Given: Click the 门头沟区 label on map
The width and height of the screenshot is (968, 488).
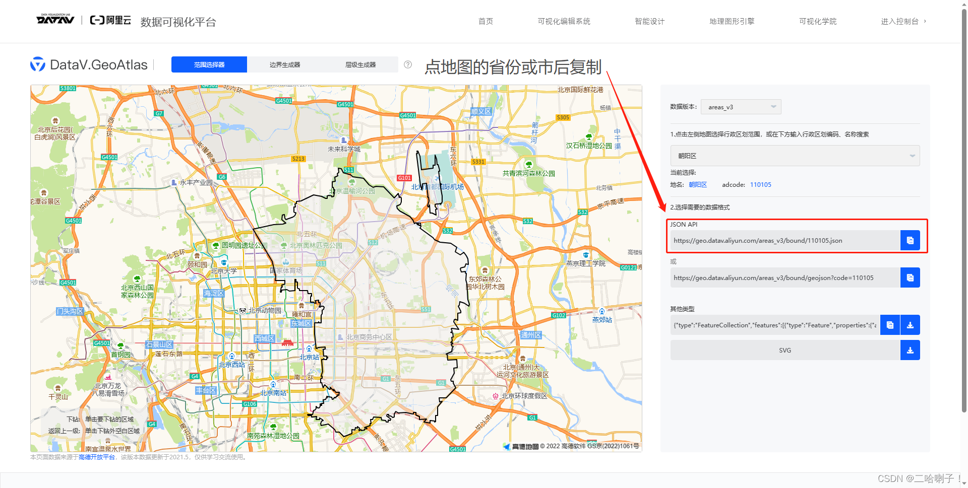Looking at the screenshot, I should (70, 311).
